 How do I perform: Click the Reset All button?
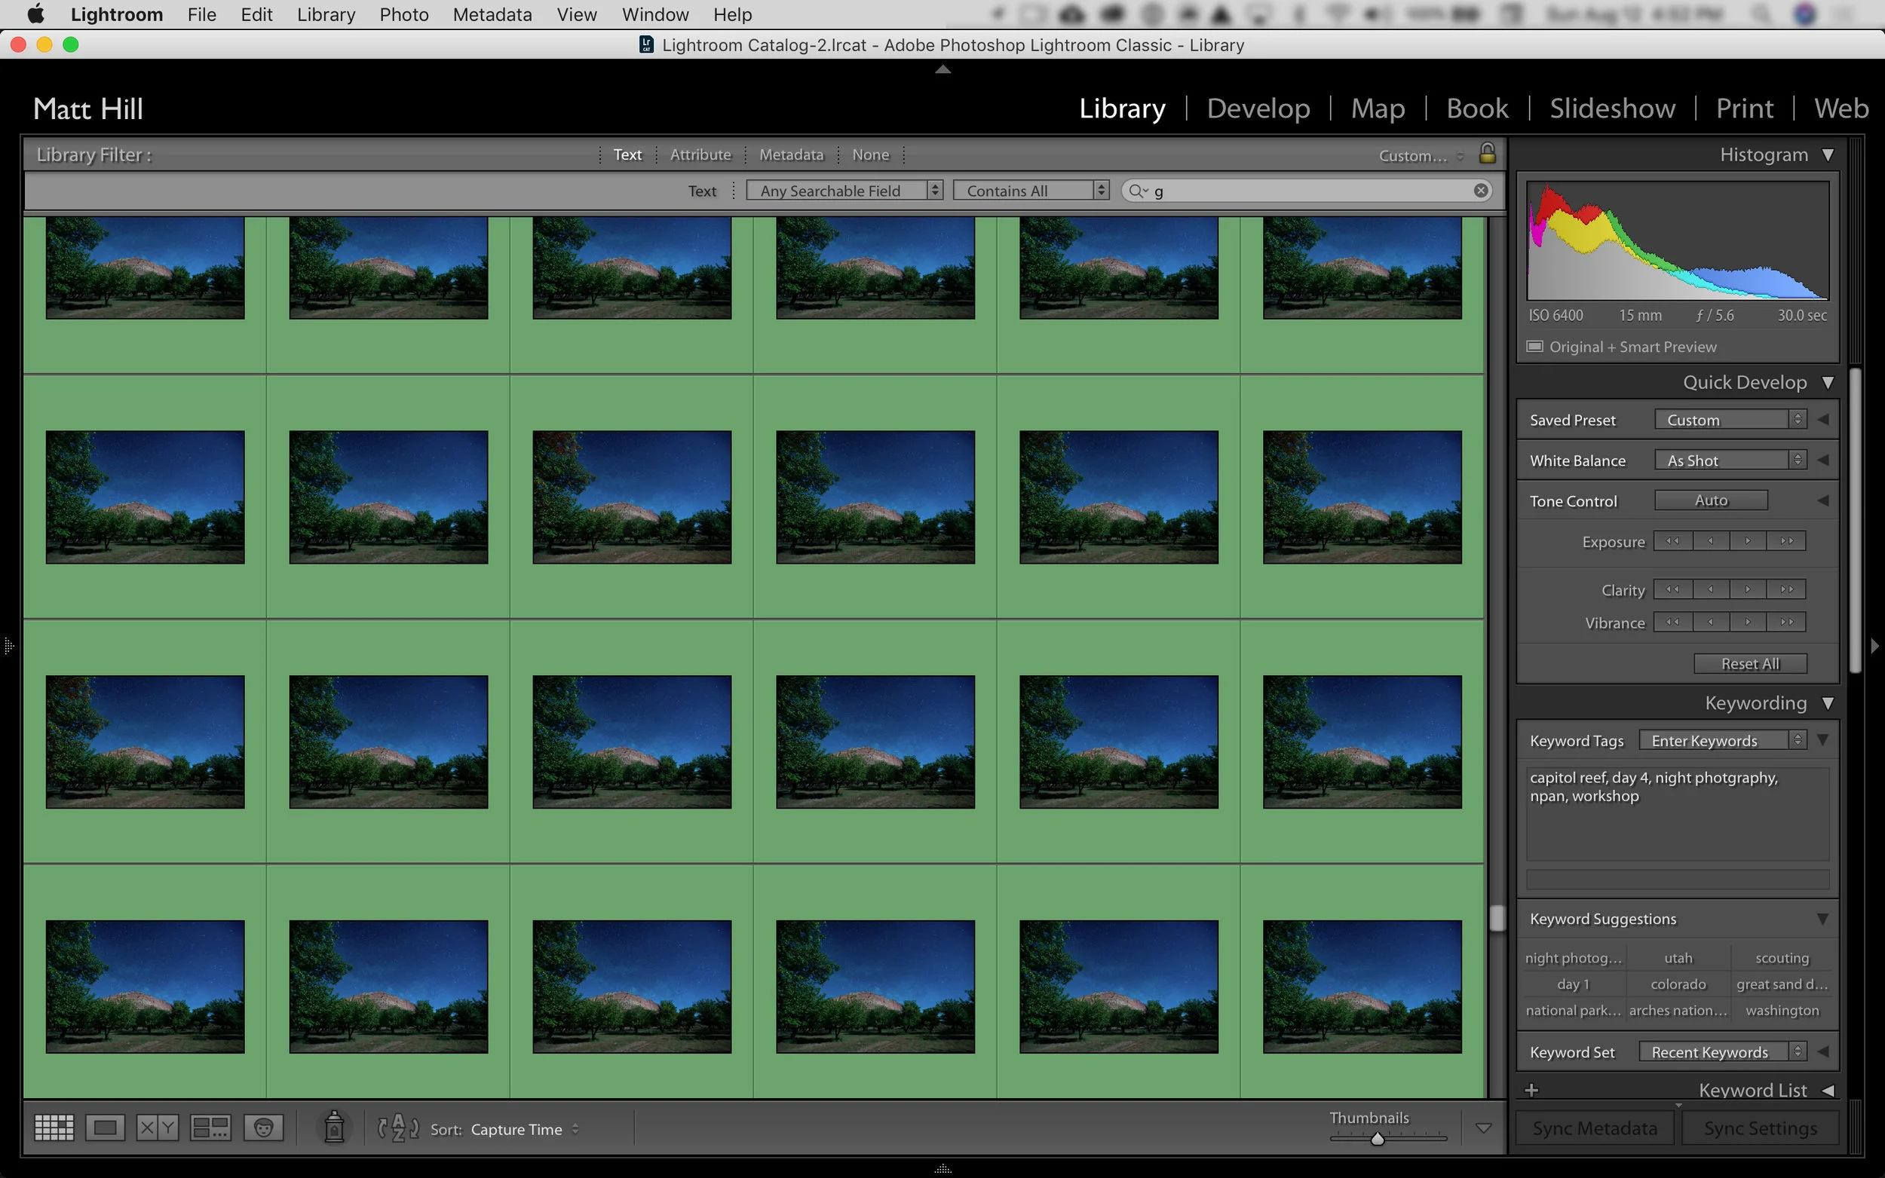1749,664
